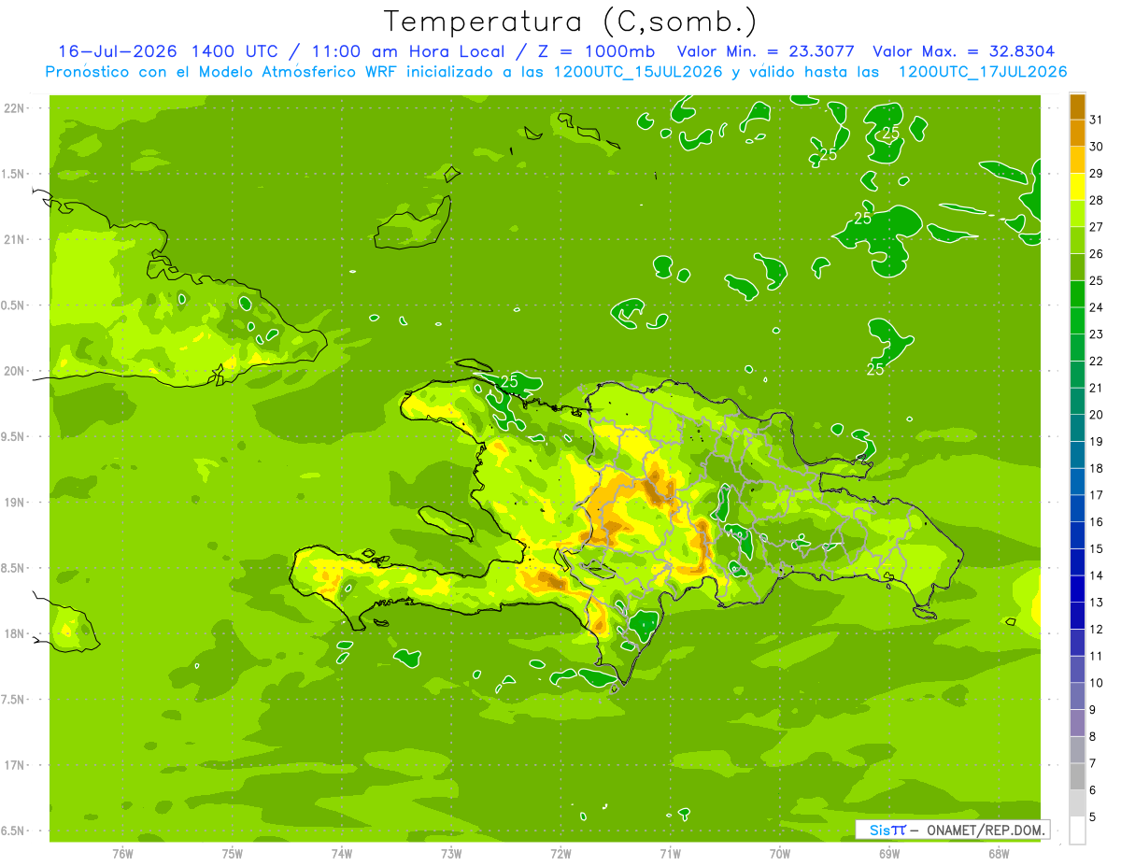This screenshot has width=1121, height=866.
Task: Click the legend value 26
Action: pos(1097,254)
